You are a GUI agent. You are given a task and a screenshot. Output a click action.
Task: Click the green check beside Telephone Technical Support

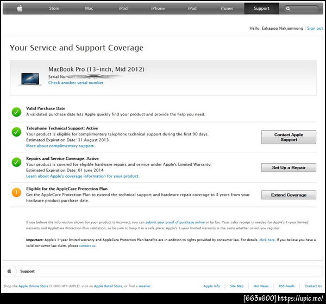16,132
